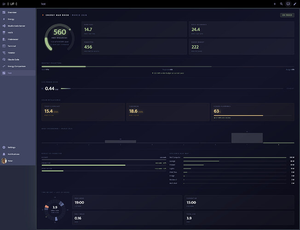Click the Freezer appliance row

point(232,165)
